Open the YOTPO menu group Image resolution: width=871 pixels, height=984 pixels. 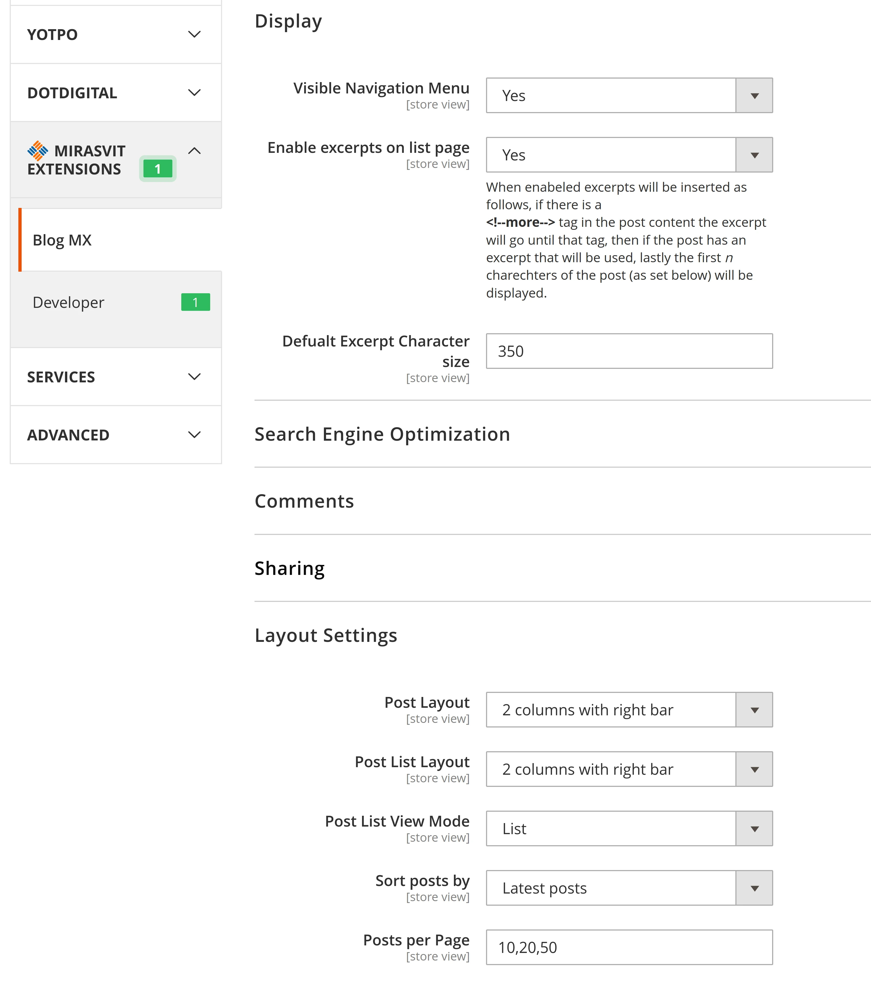116,35
